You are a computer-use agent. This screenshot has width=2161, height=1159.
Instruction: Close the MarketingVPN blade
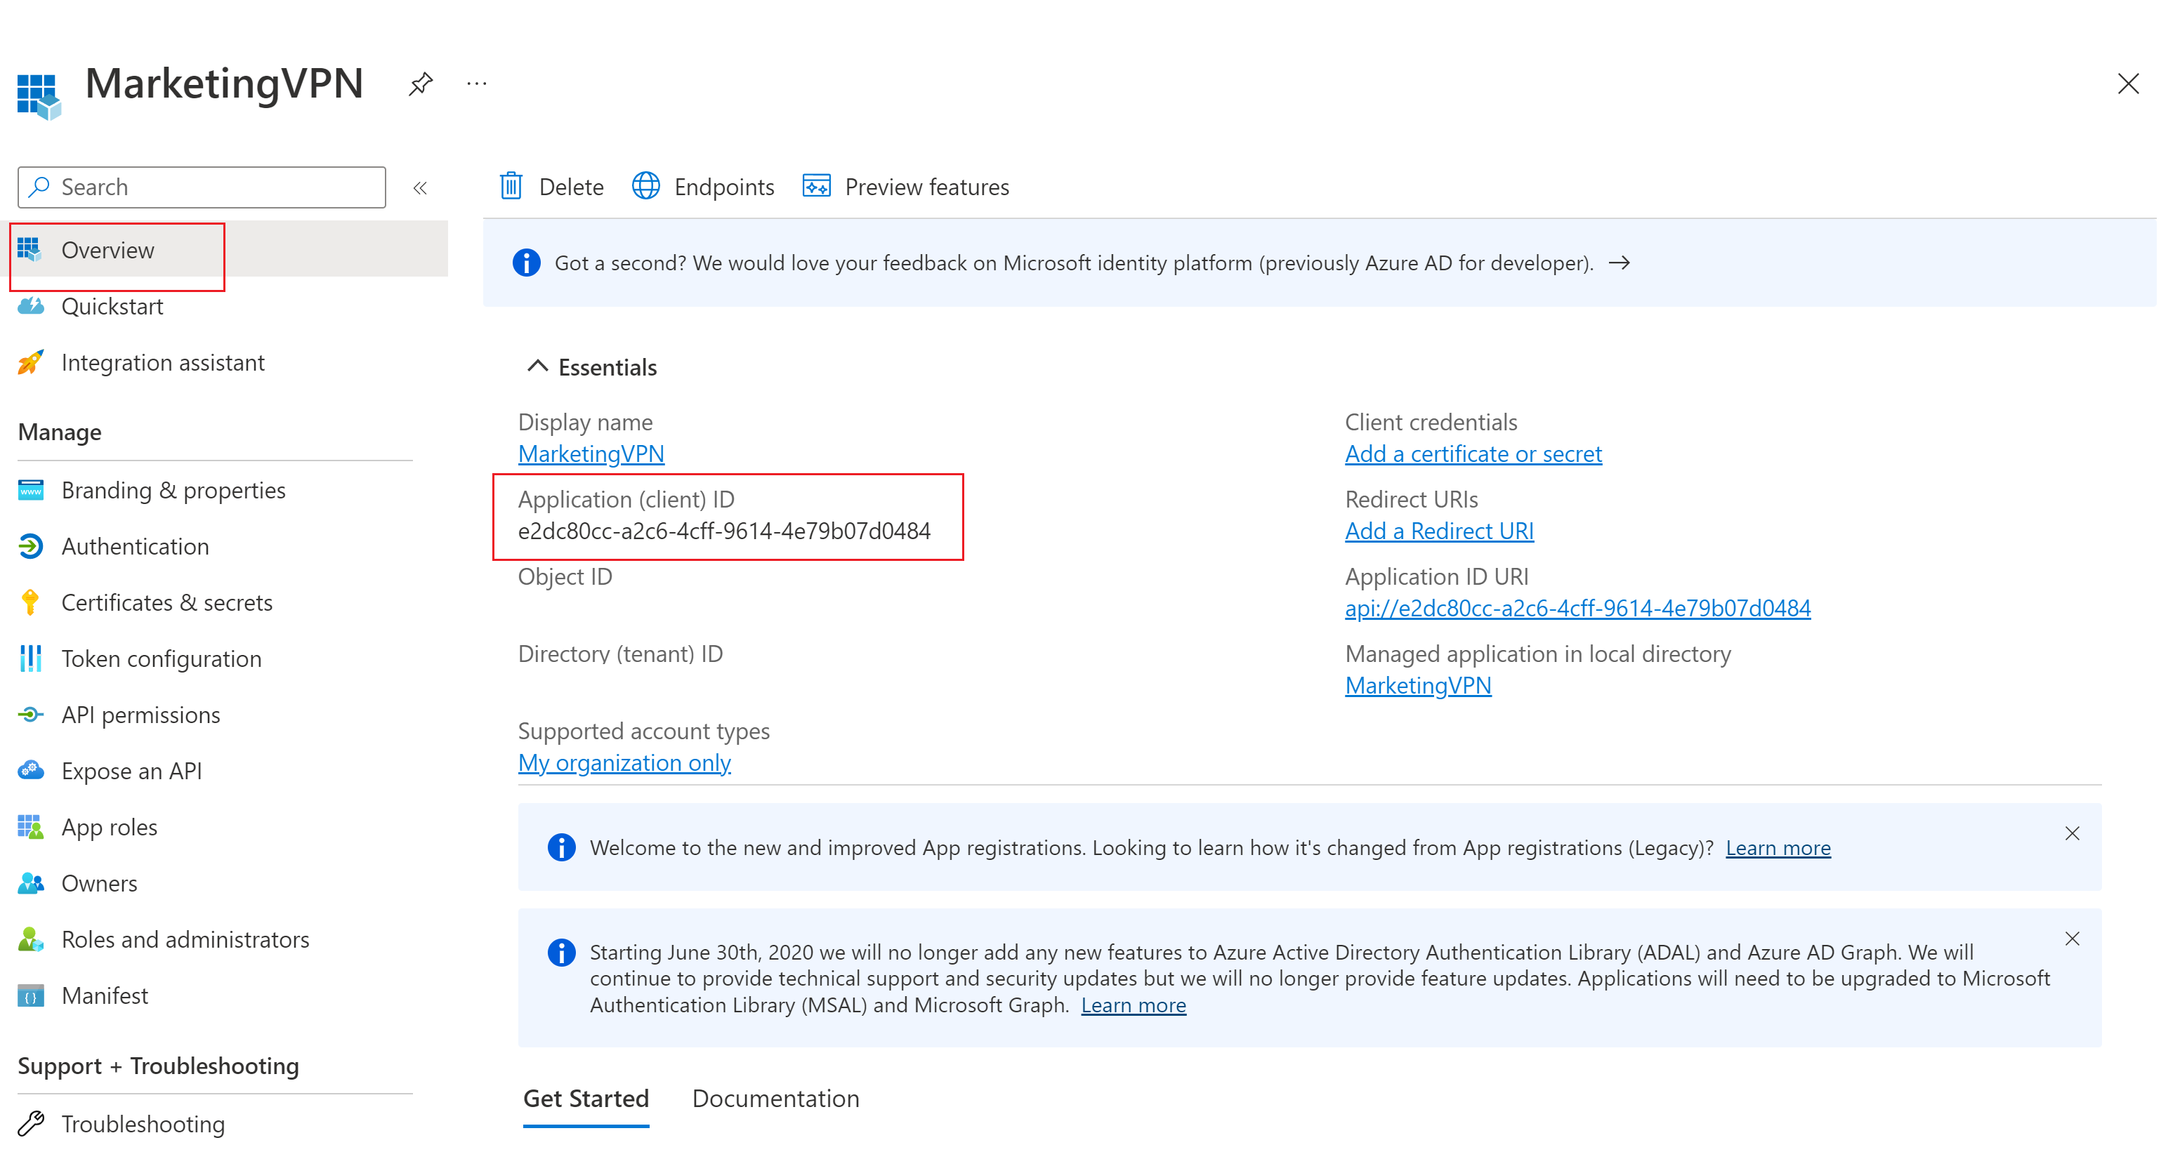tap(2127, 84)
